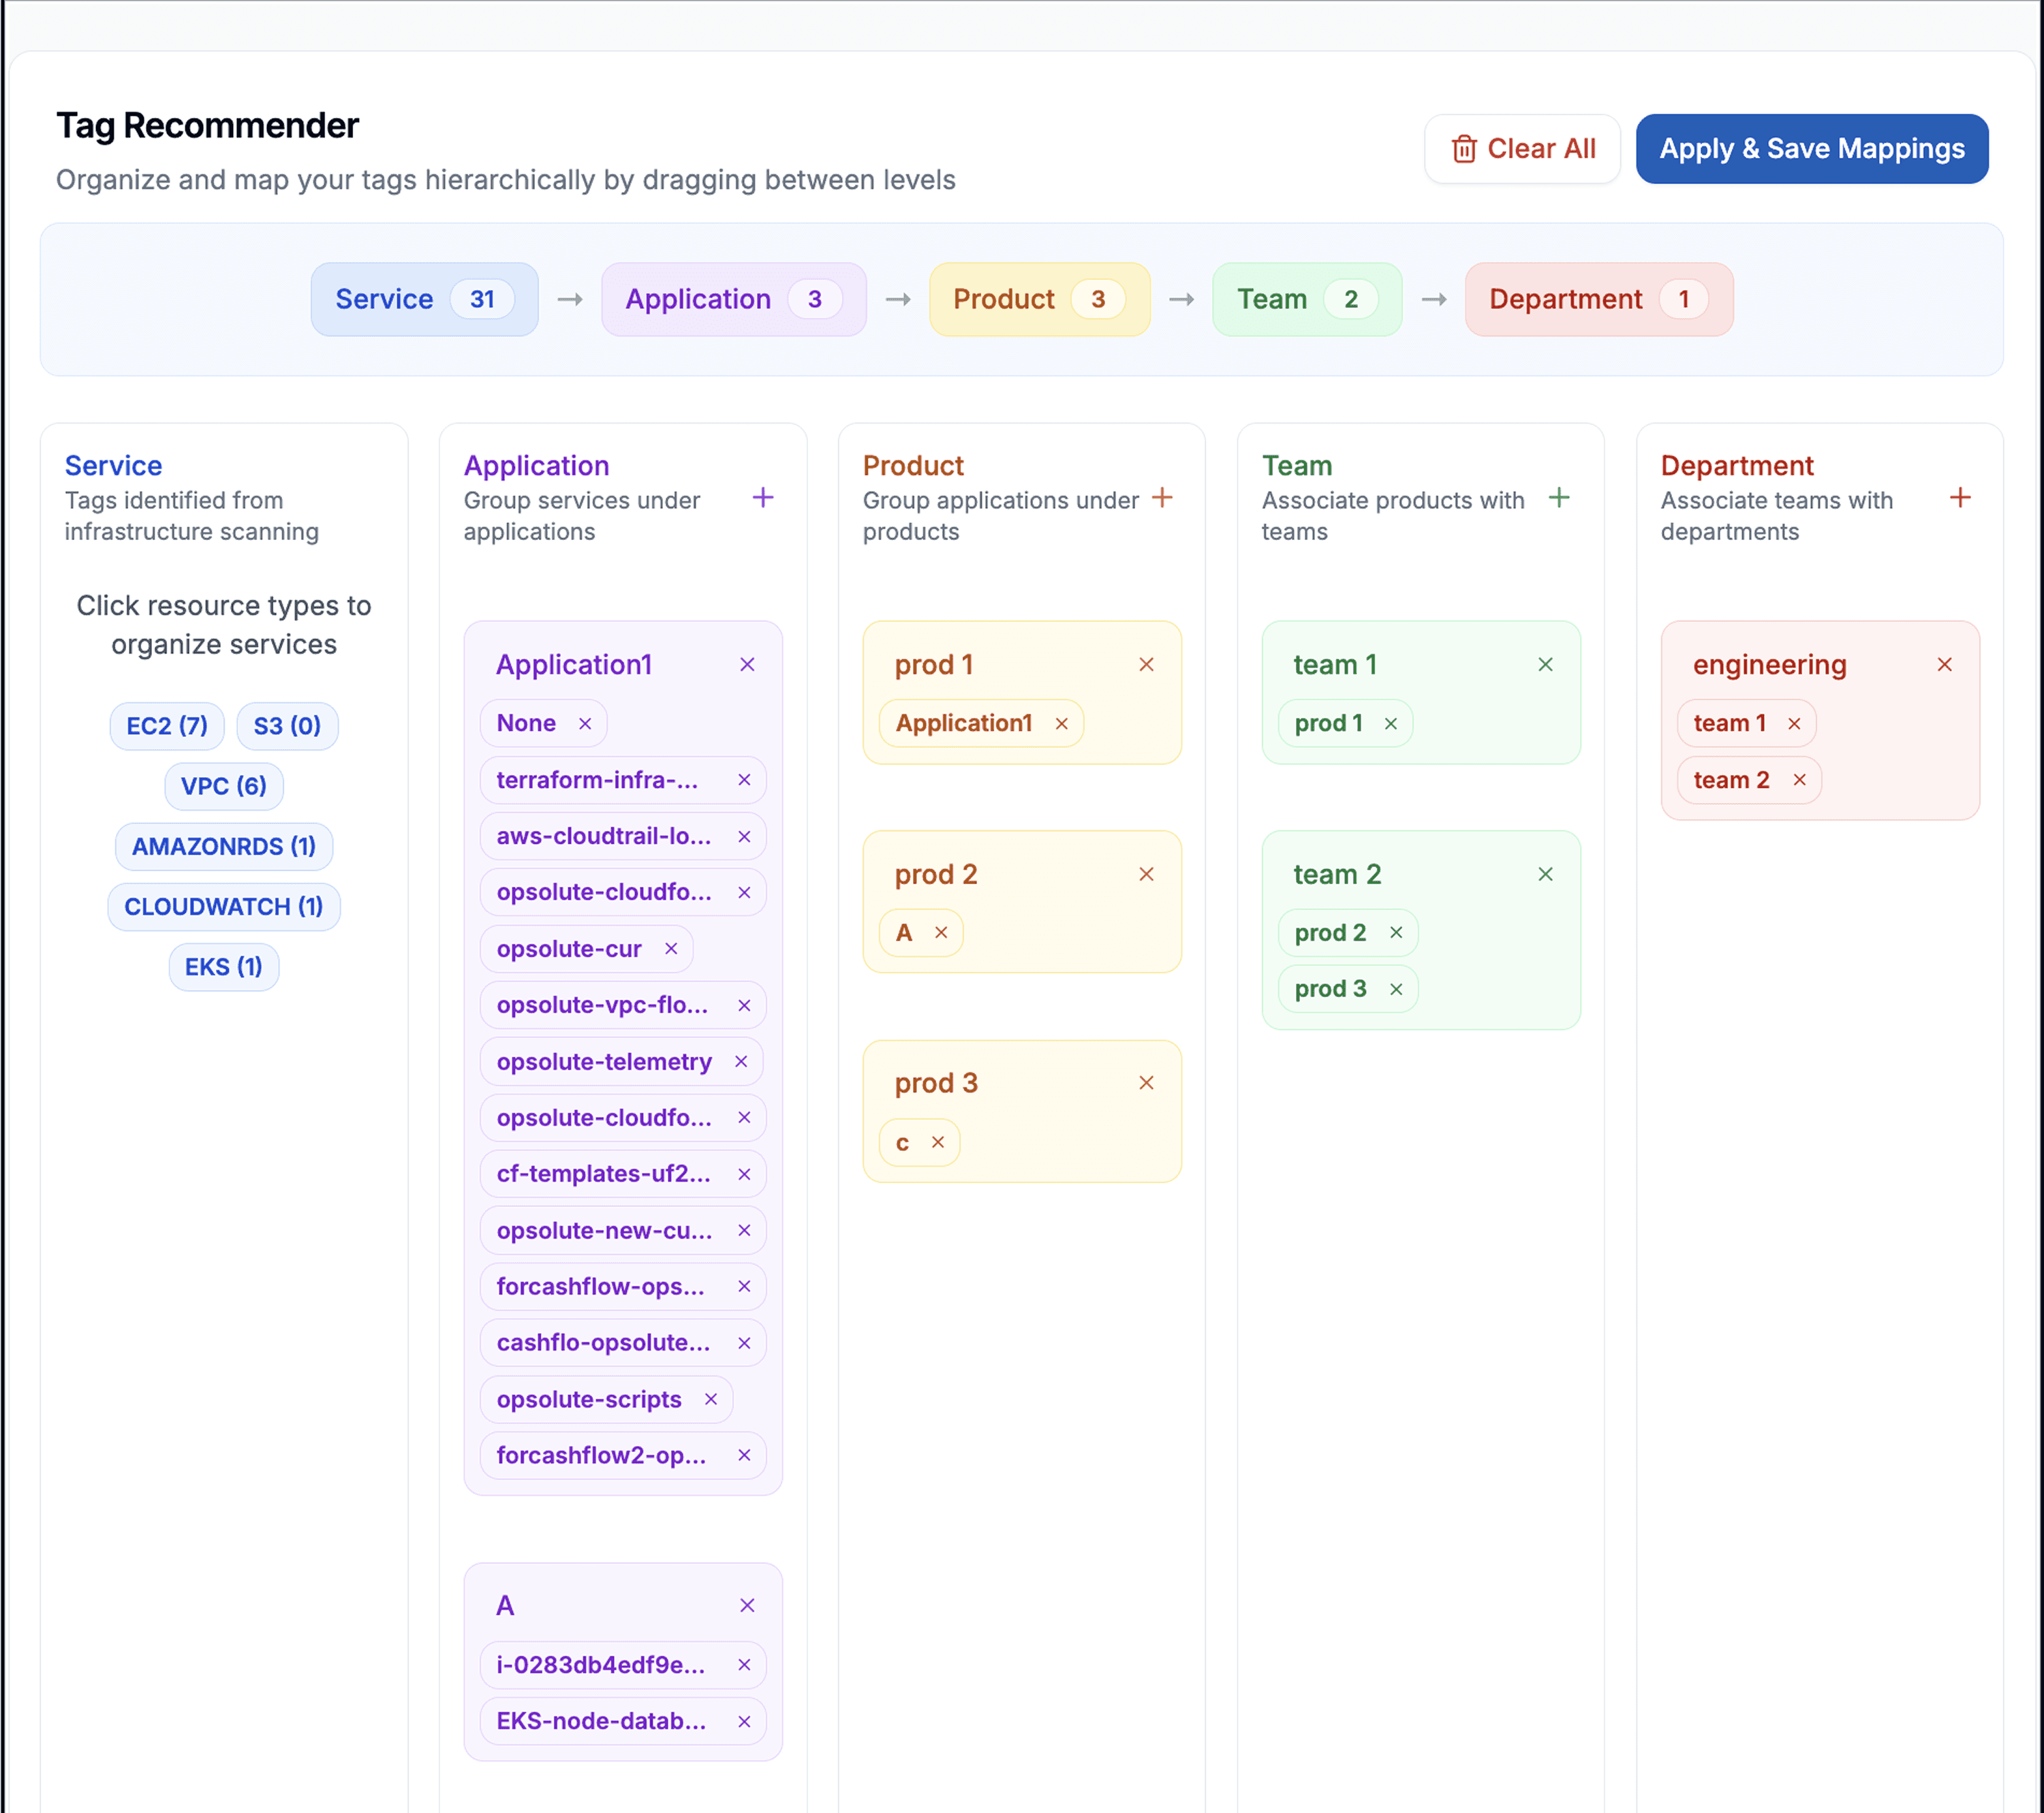2044x1813 pixels.
Task: Remove team 1 chip from engineering
Action: click(1794, 723)
